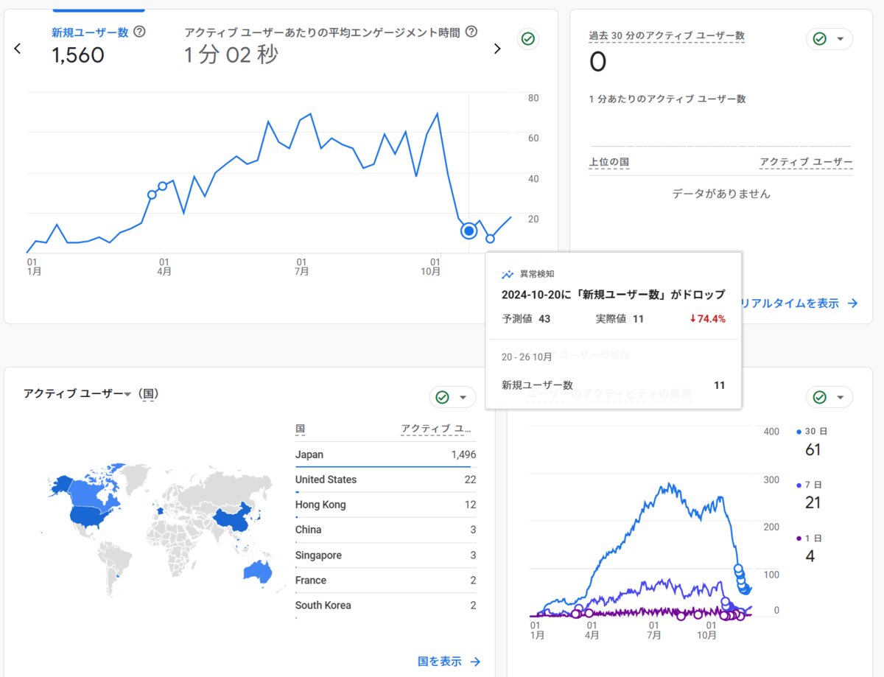Click the France row
The width and height of the screenshot is (884, 677).
click(385, 580)
